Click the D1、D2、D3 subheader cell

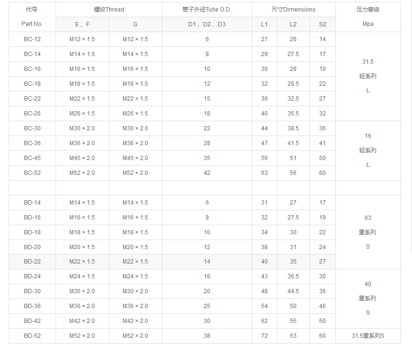pos(207,24)
